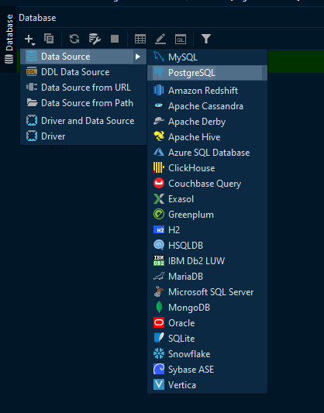Click the IBM Db2 LUW icon

point(159,260)
